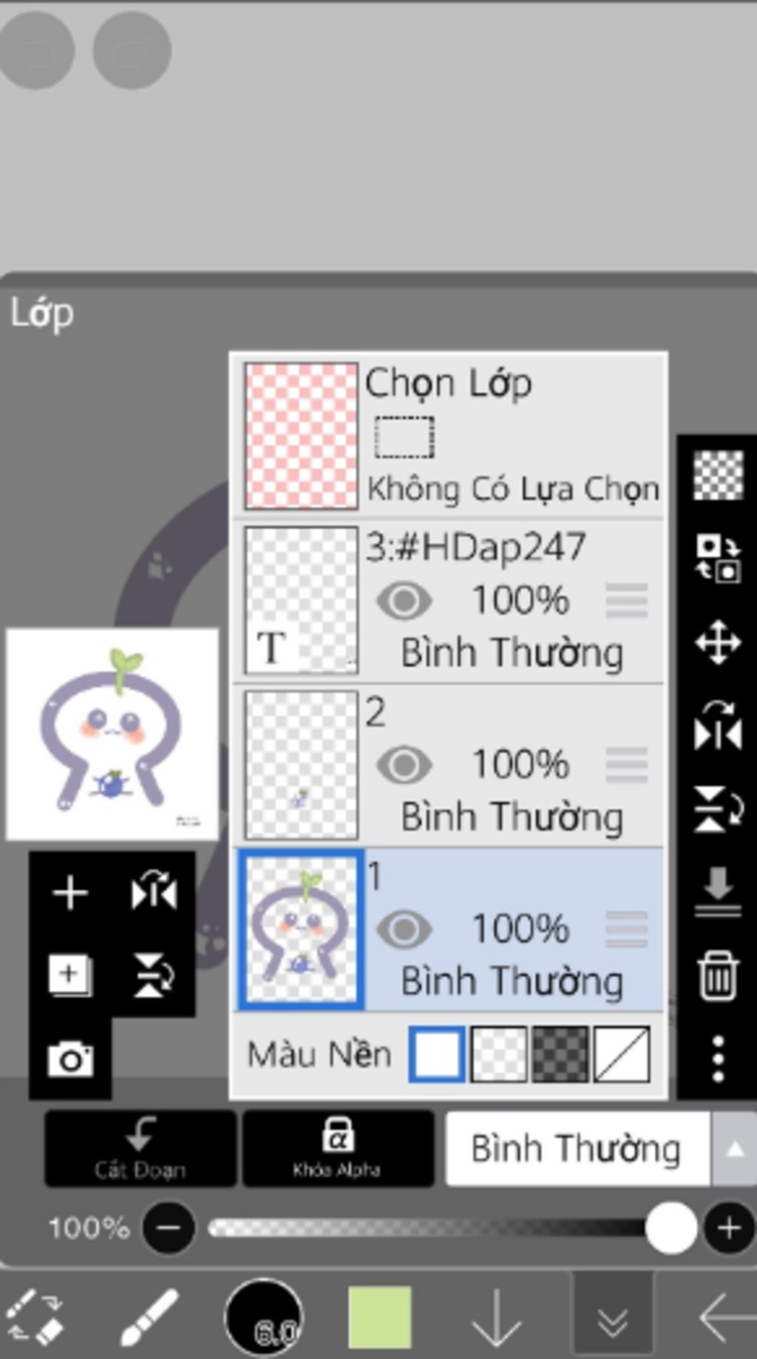Toggle visibility eye of layer 1
This screenshot has height=1359, width=757.
tap(404, 930)
